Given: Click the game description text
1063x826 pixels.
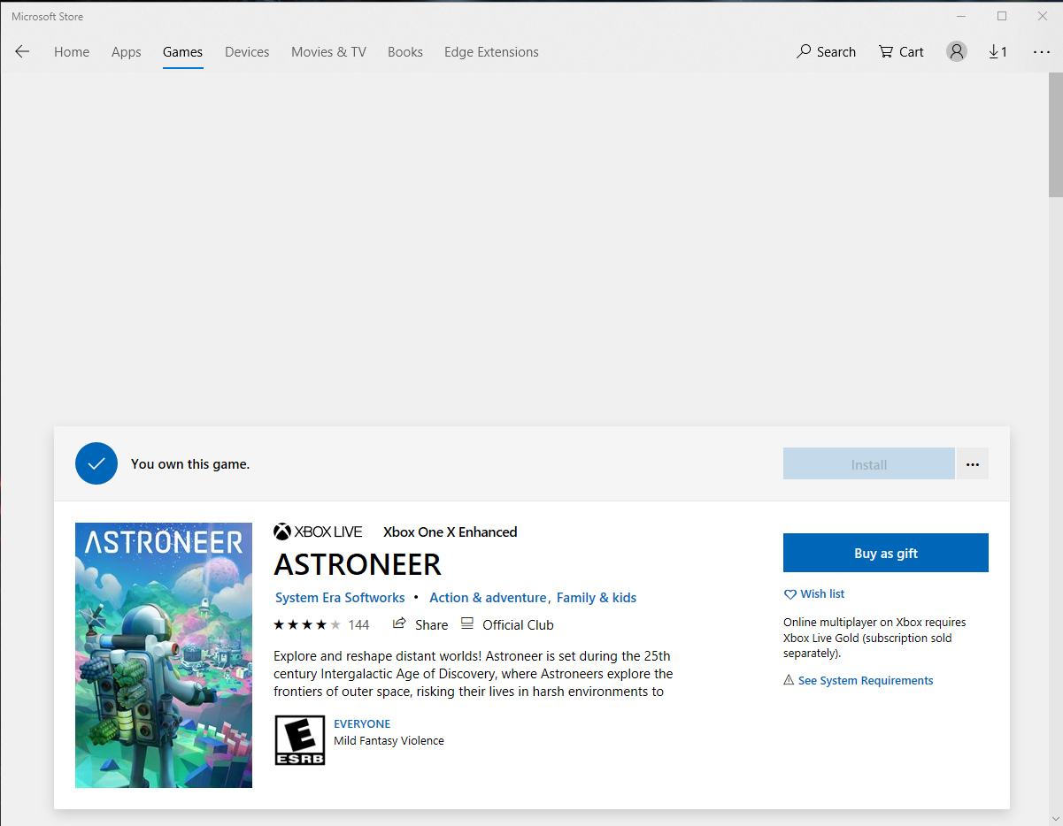Looking at the screenshot, I should click(x=474, y=674).
